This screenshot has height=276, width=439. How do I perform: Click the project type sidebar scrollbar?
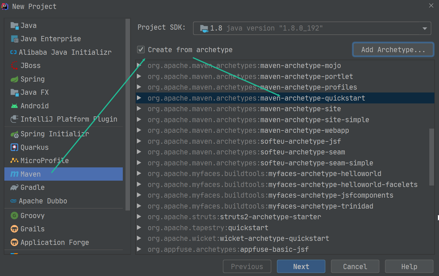pos(128,114)
